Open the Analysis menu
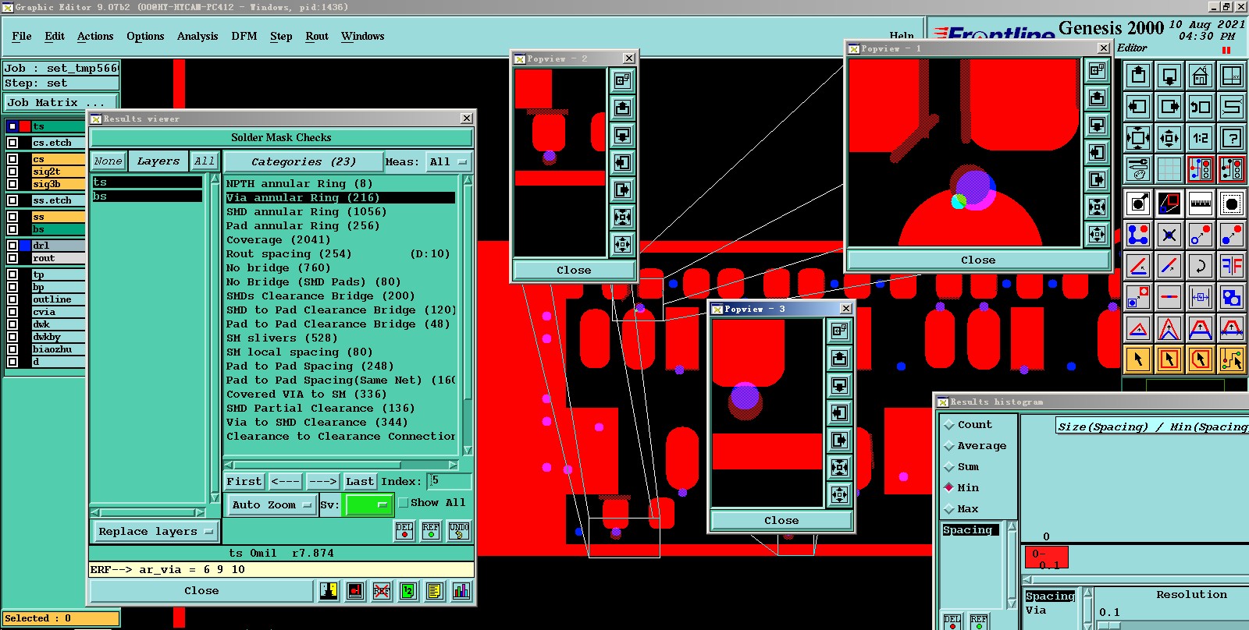 pos(197,37)
